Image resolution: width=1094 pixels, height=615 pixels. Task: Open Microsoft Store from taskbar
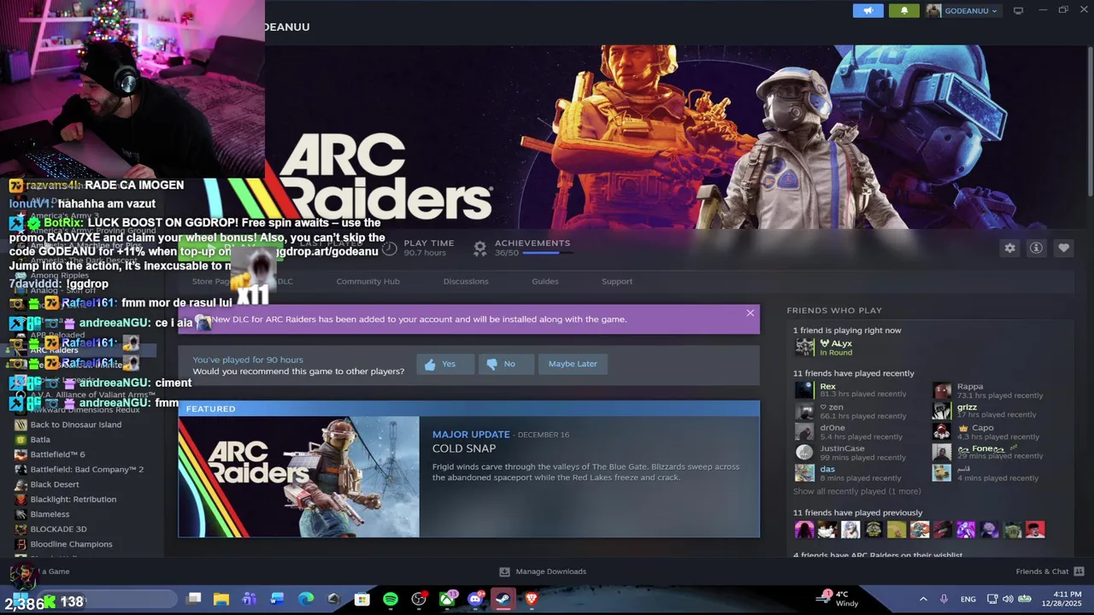[362, 600]
